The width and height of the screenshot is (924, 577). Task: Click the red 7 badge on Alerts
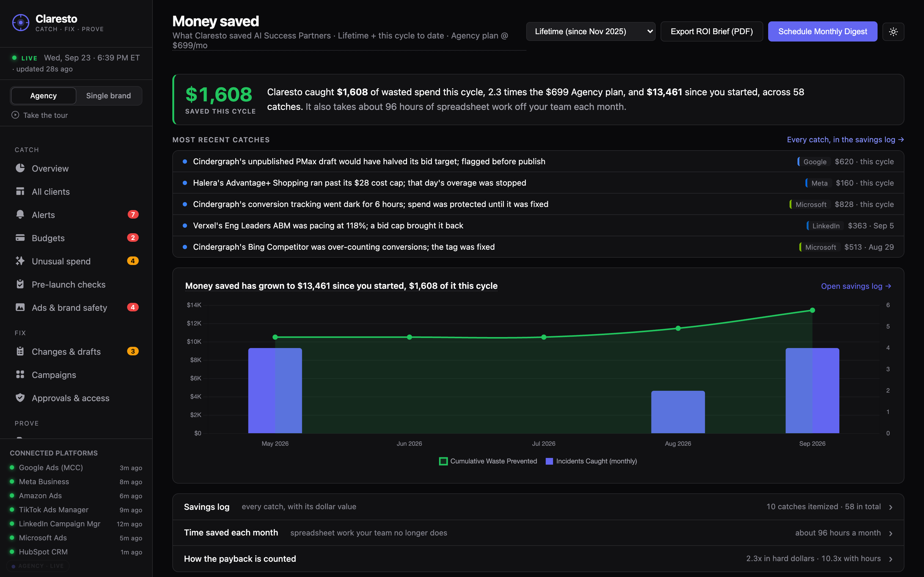coord(133,214)
